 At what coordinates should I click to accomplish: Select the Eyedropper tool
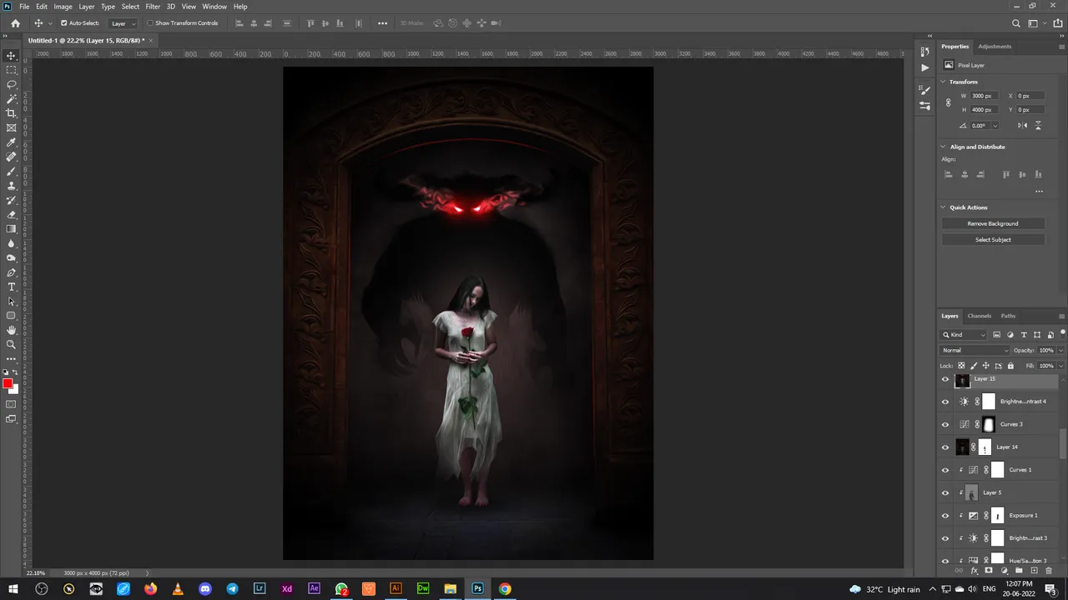pyautogui.click(x=12, y=142)
